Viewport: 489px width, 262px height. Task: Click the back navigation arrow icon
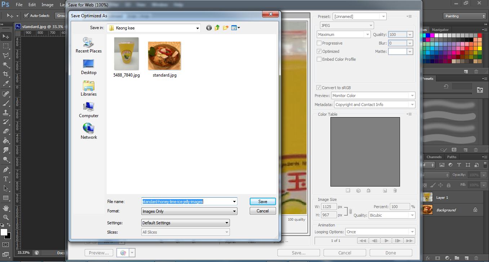[209, 28]
